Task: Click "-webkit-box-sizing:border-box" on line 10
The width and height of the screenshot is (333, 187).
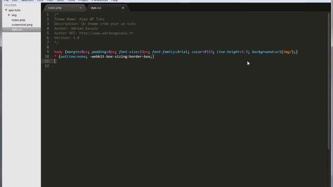Action: [120, 57]
